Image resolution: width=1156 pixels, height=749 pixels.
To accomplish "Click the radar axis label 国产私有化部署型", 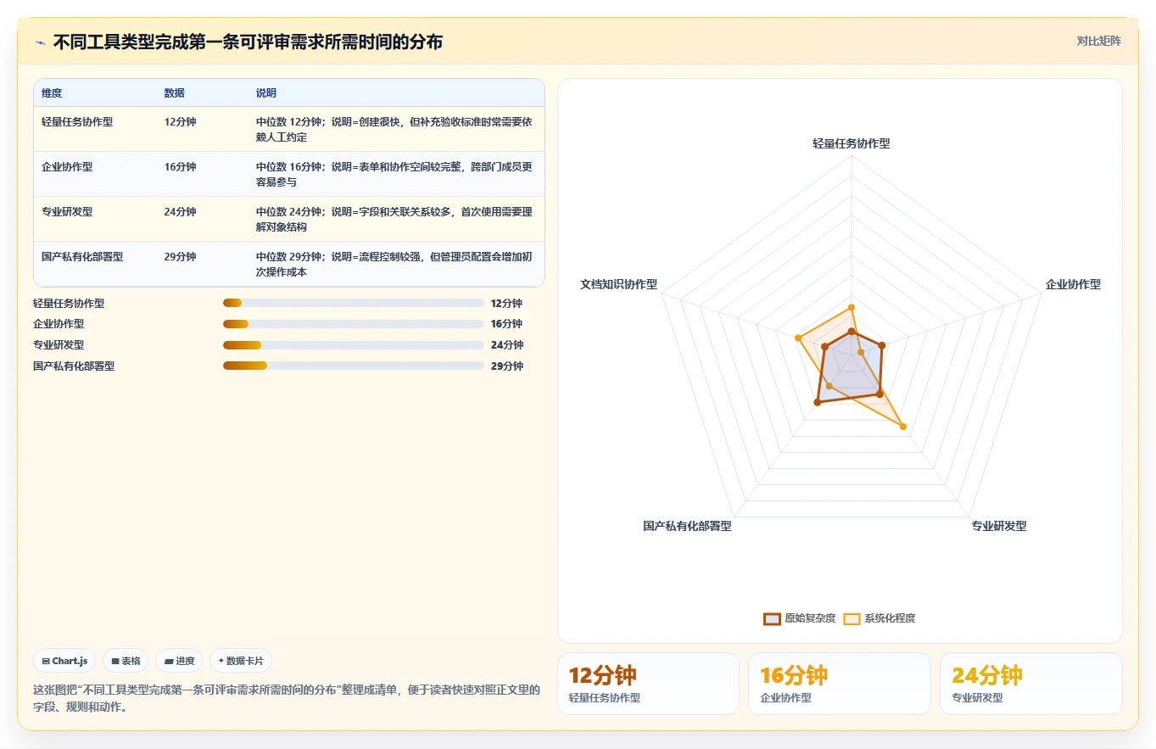I will coord(687,526).
